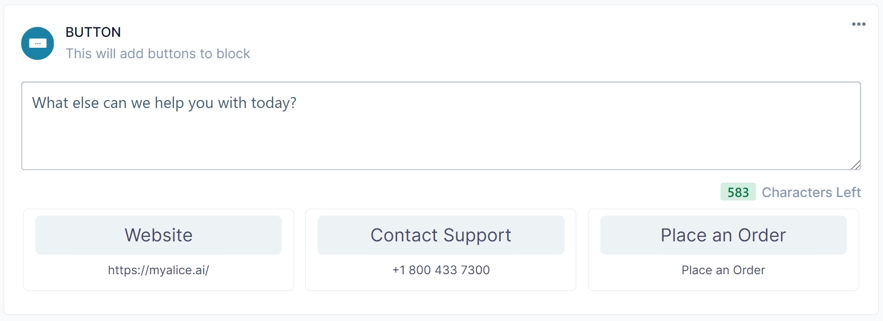Click the Place an Order button

coord(723,235)
